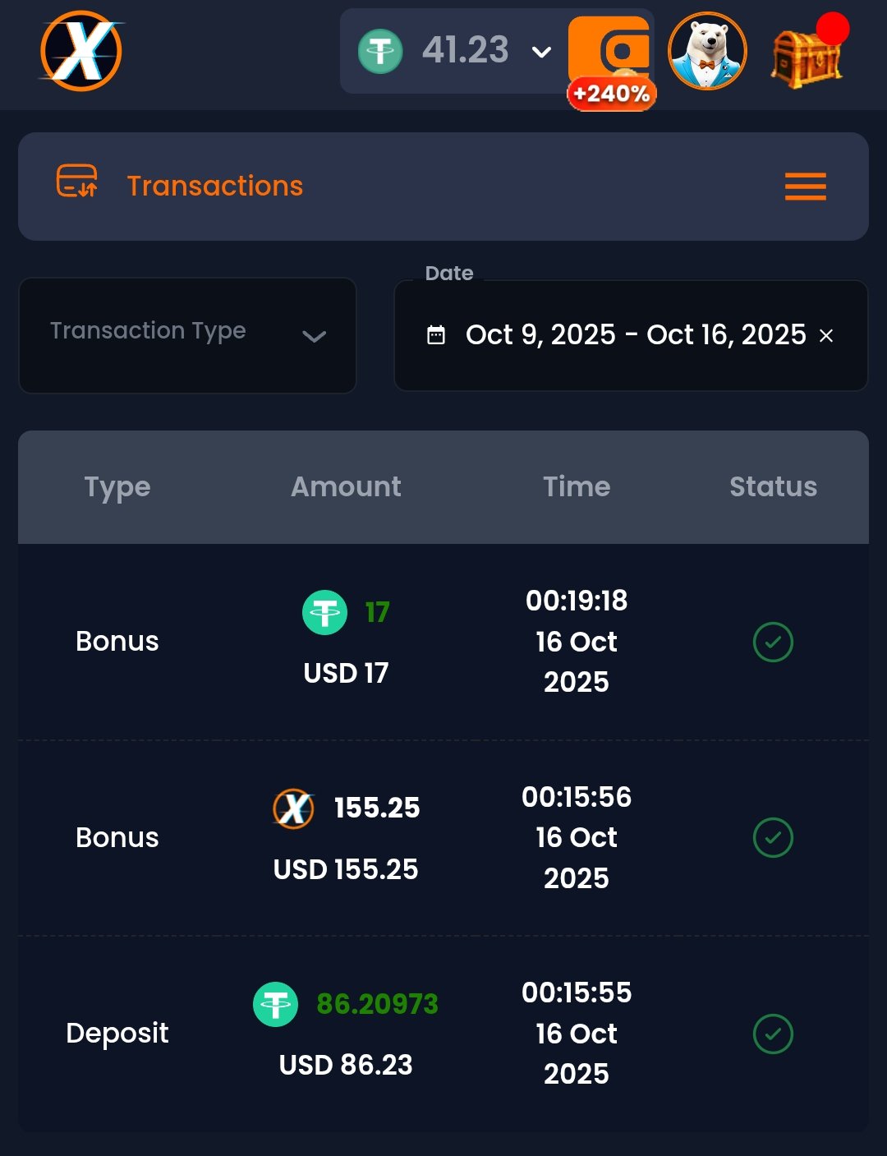Click the green 86.20973 deposit amount
The image size is (887, 1156).
pyautogui.click(x=377, y=1004)
